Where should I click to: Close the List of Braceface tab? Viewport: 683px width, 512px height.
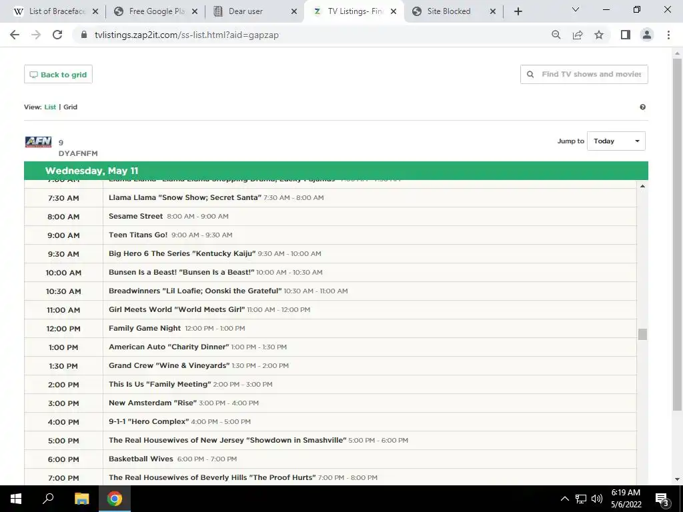[95, 11]
